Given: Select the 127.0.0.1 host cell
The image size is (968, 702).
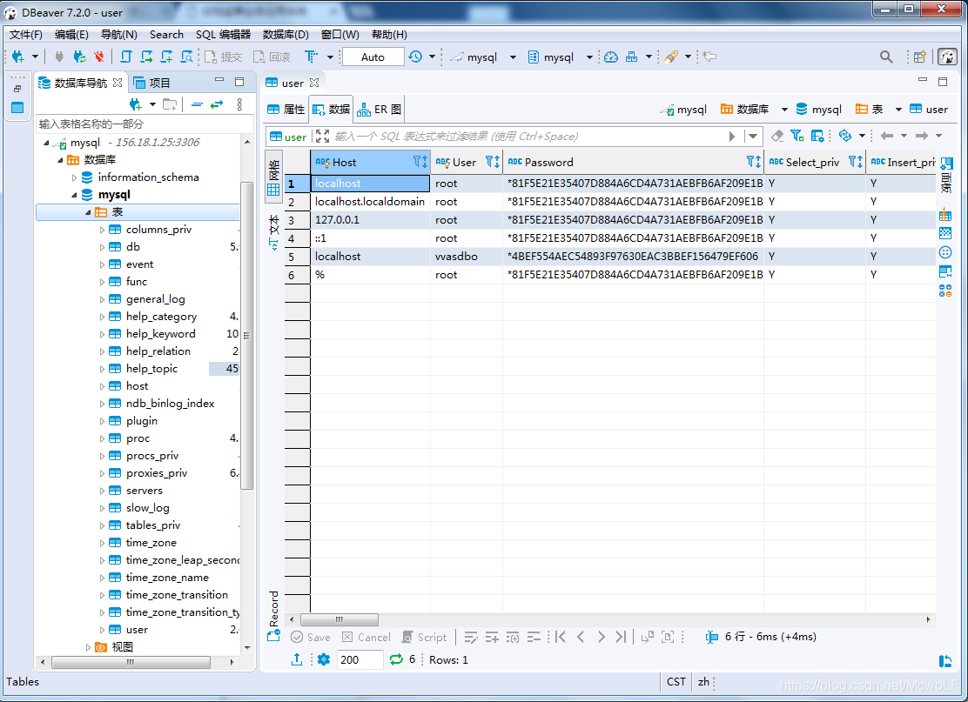Looking at the screenshot, I should (370, 219).
